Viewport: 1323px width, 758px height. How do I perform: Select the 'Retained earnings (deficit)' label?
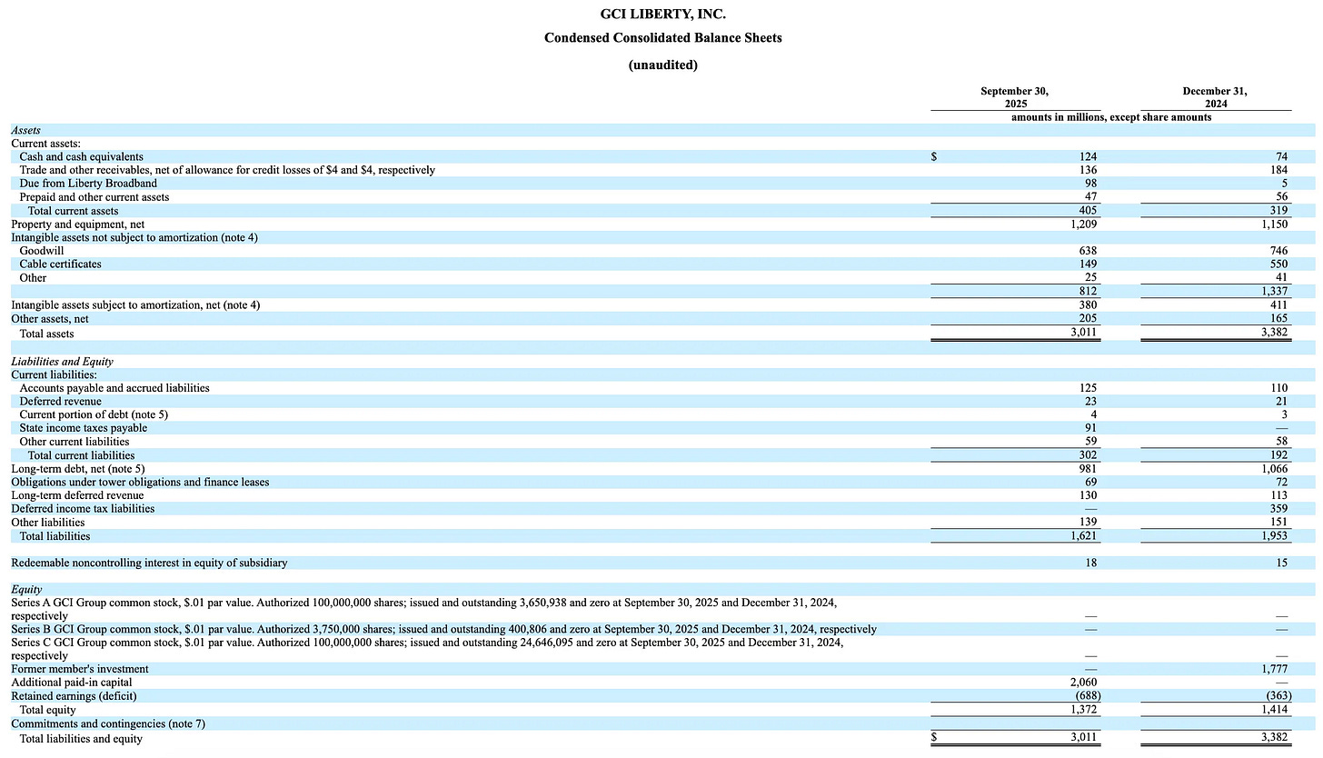click(x=74, y=696)
